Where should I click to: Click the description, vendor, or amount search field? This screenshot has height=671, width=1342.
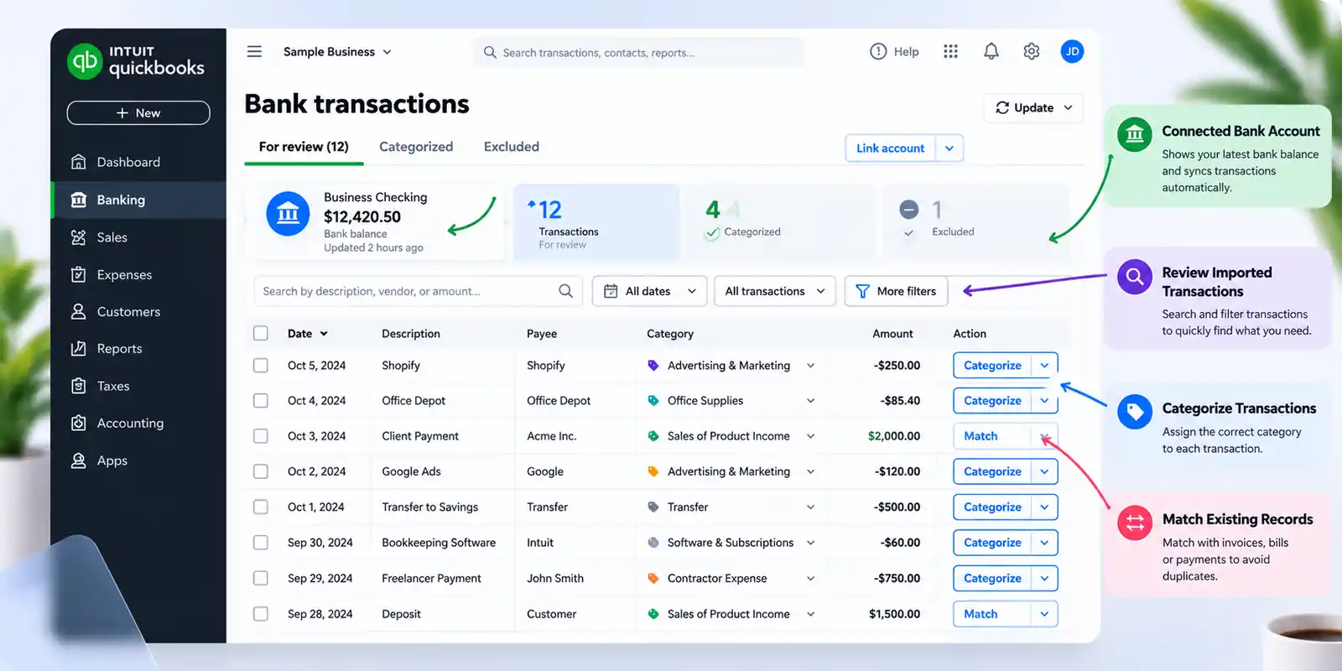(417, 291)
